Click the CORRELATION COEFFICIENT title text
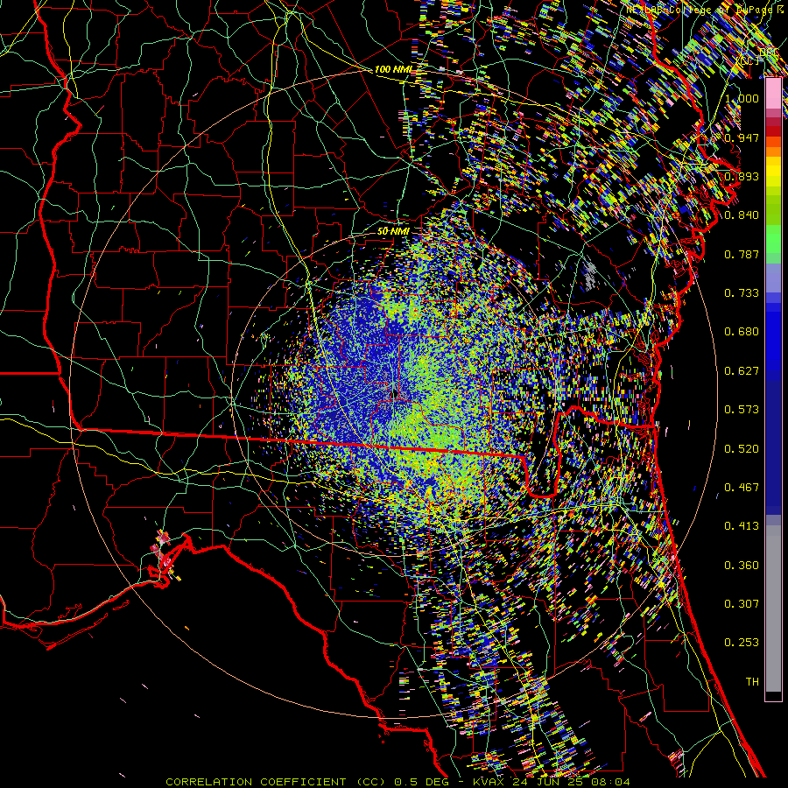Image resolution: width=788 pixels, height=788 pixels. [x=256, y=782]
